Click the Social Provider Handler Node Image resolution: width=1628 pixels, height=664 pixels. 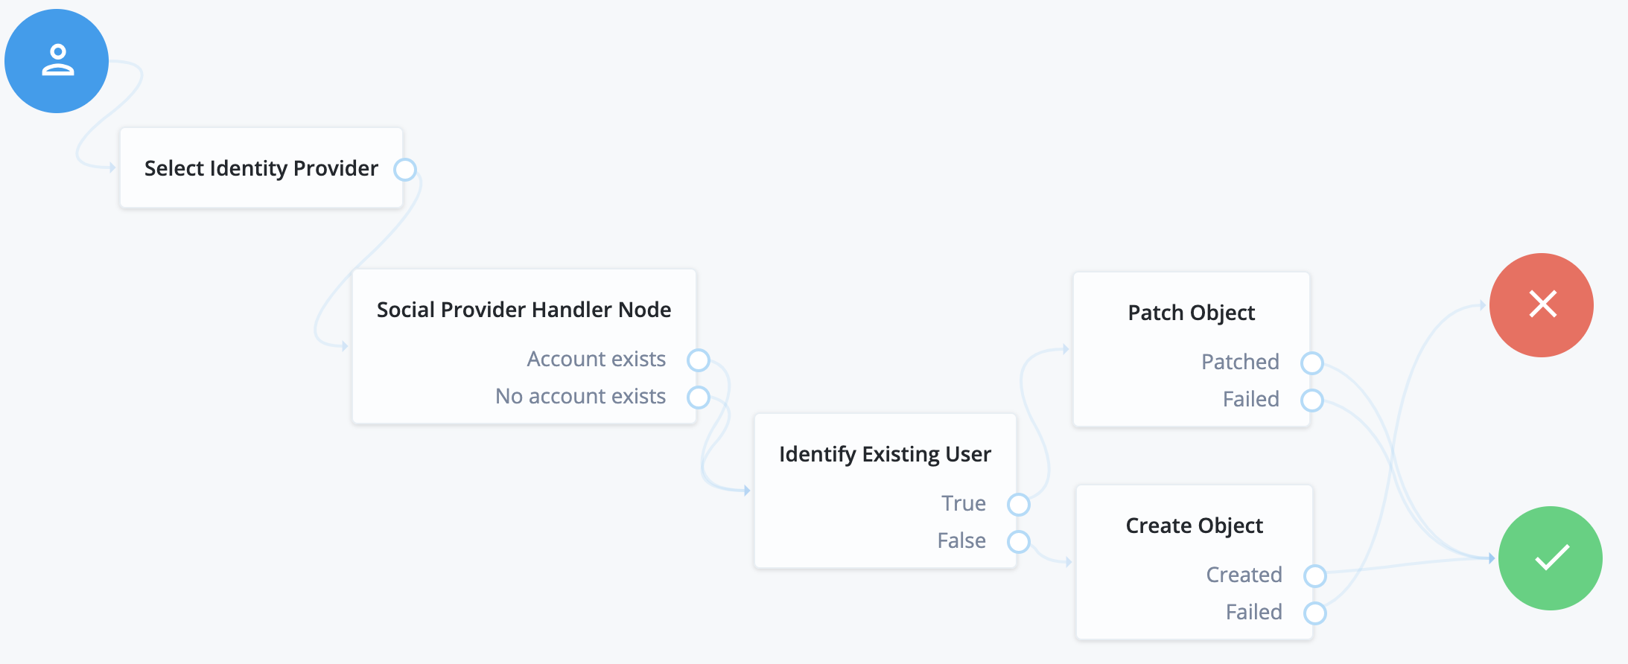tap(524, 309)
